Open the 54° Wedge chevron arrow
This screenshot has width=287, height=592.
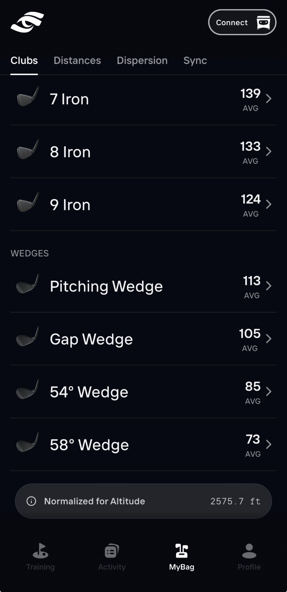(269, 391)
